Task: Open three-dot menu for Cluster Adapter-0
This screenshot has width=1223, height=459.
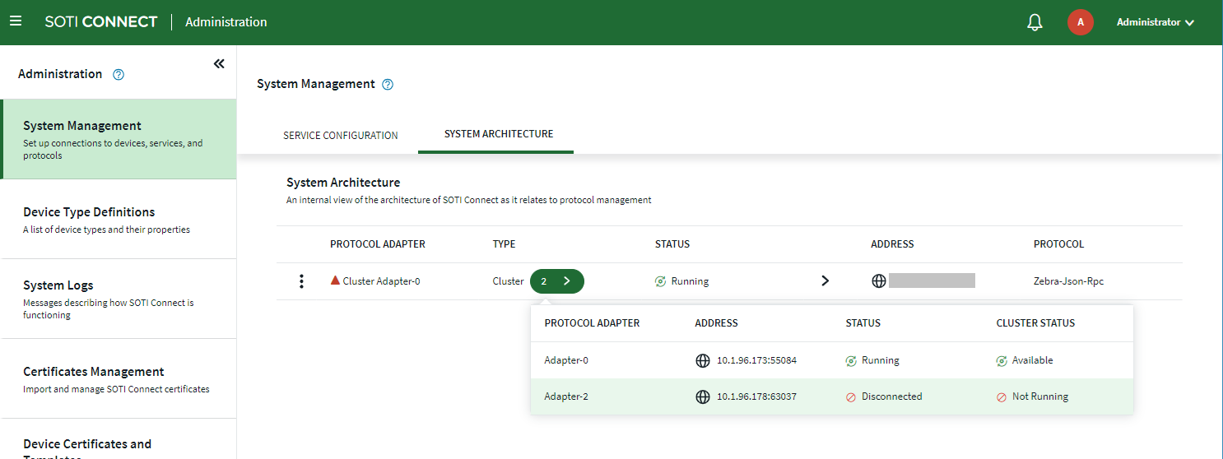Action: pyautogui.click(x=302, y=281)
